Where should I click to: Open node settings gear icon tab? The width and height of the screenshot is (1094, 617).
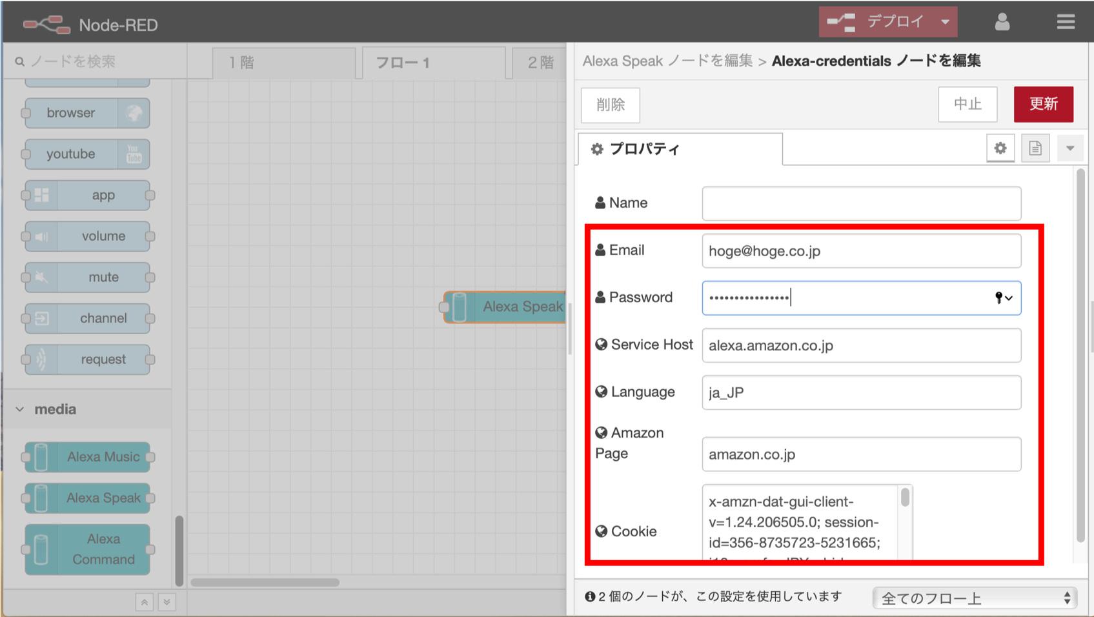coord(1000,148)
